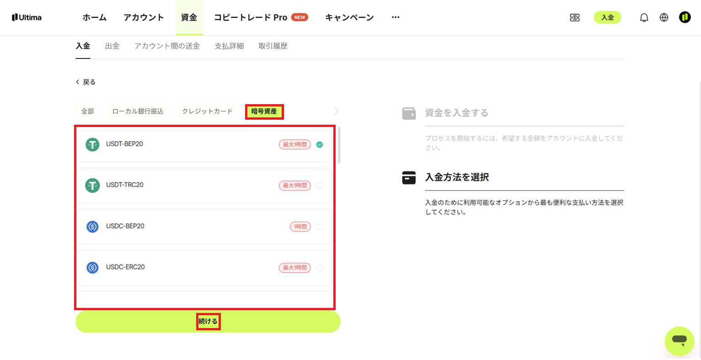
Task: Filter by 全部 category
Action: pyautogui.click(x=88, y=111)
